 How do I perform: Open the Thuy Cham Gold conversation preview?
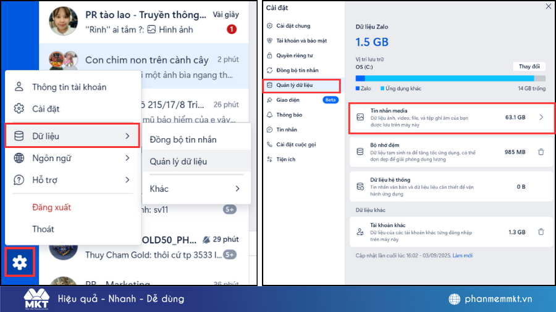(153, 255)
